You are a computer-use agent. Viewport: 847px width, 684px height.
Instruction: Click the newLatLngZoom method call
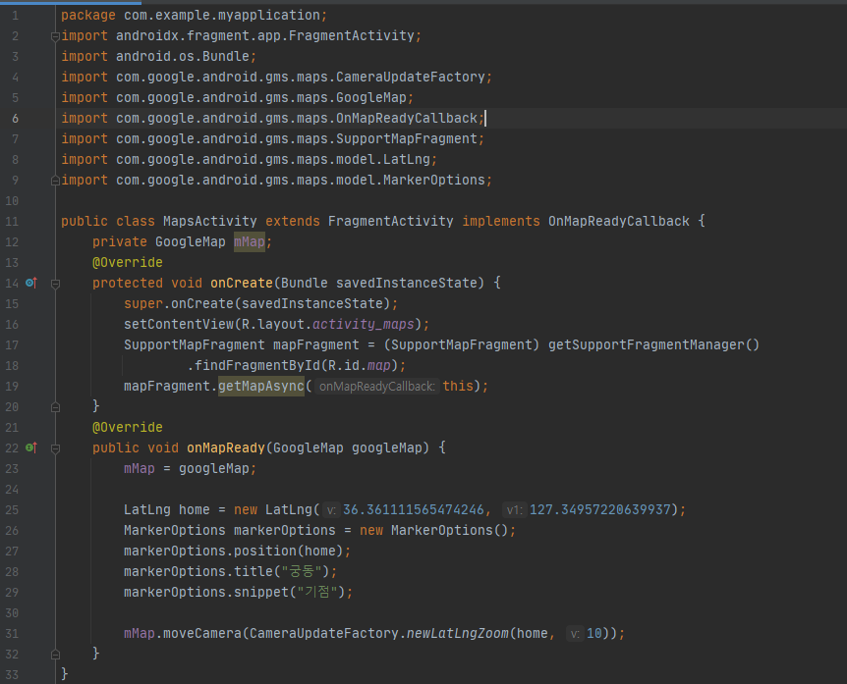457,633
